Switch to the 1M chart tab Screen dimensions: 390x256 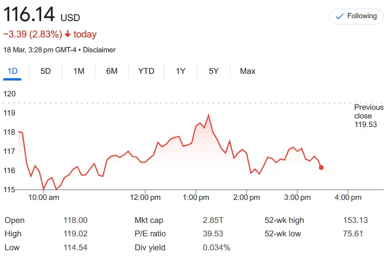coord(79,71)
